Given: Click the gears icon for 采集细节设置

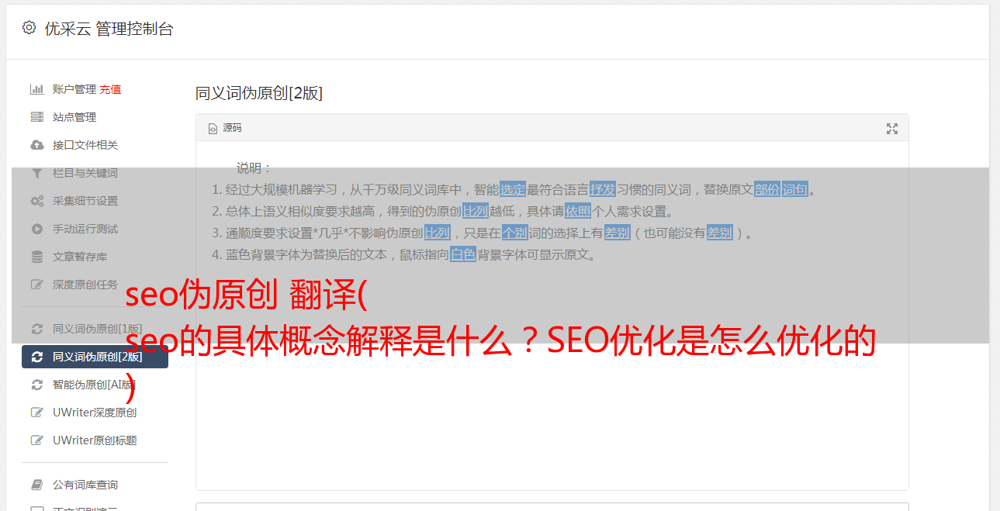Looking at the screenshot, I should [36, 201].
